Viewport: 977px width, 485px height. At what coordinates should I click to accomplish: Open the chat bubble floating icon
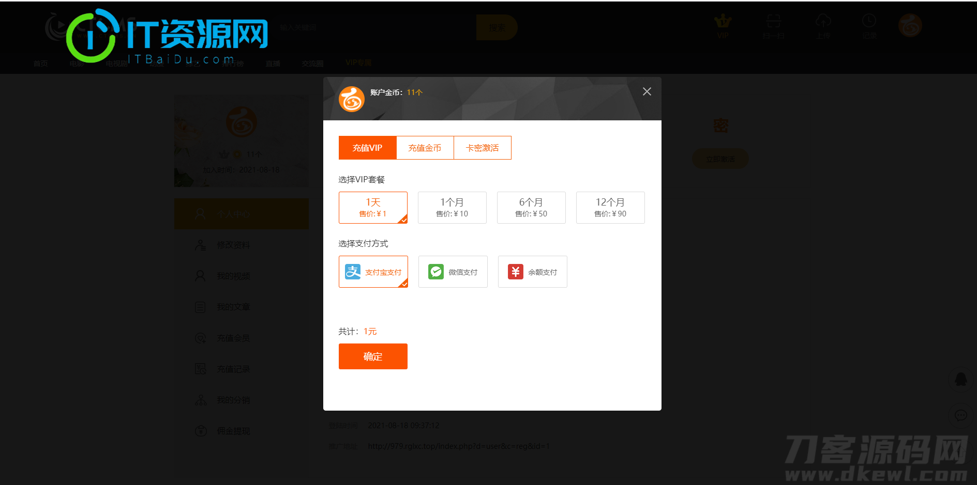pyautogui.click(x=961, y=415)
